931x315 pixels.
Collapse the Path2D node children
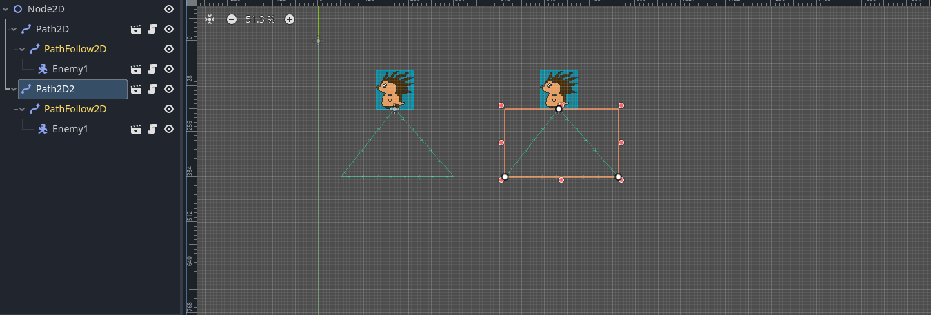point(14,30)
